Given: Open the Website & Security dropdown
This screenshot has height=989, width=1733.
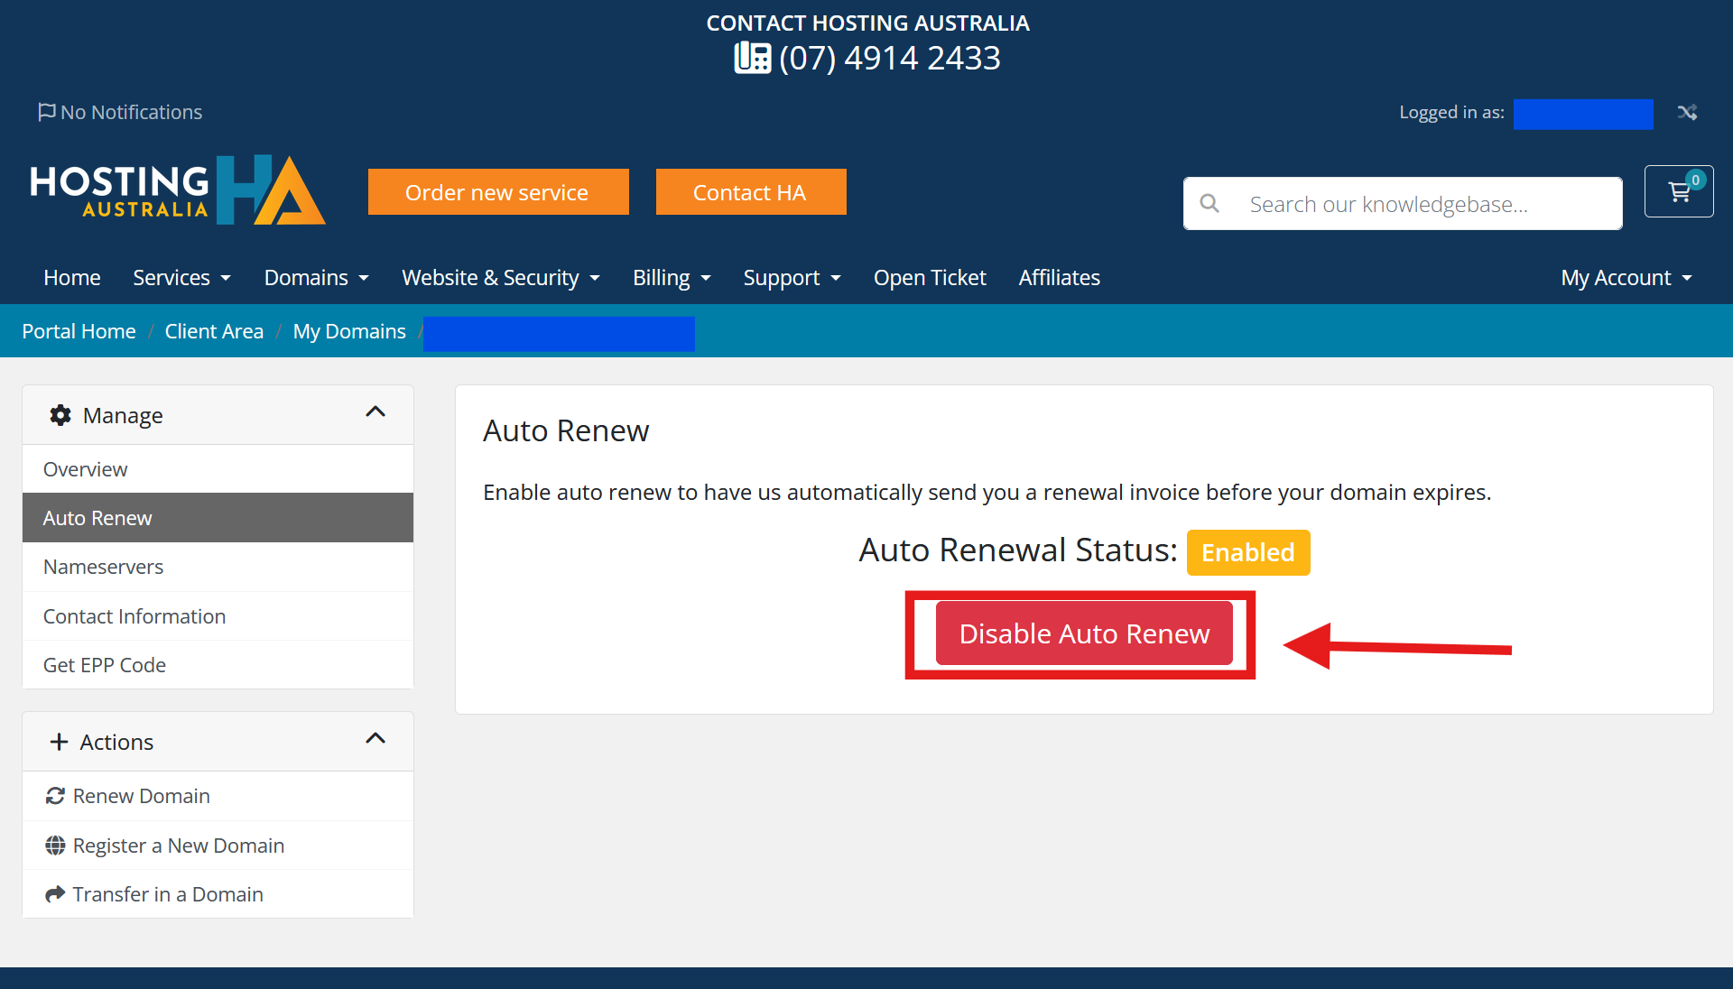Looking at the screenshot, I should click(501, 278).
